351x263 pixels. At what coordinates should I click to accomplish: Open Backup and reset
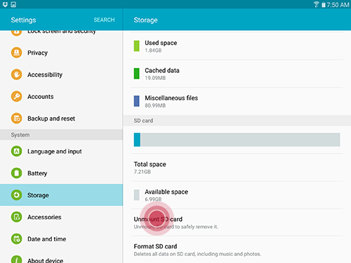(61, 119)
